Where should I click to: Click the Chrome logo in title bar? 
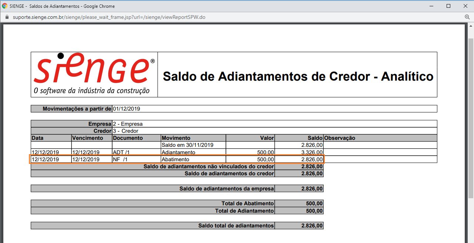coord(5,6)
